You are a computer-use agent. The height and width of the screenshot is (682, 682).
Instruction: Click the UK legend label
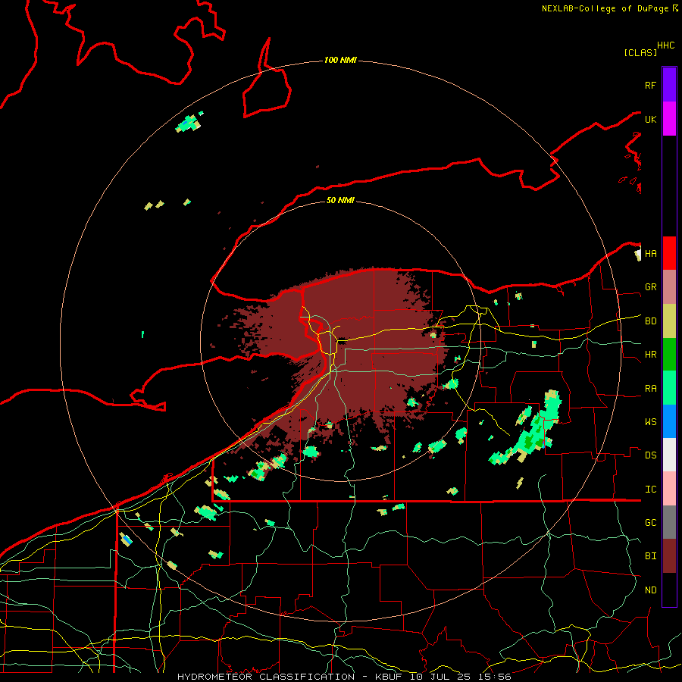(x=650, y=119)
